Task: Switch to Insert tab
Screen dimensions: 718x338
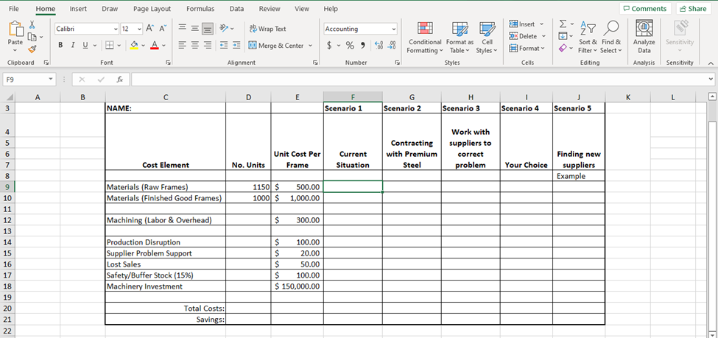Action: (x=78, y=9)
